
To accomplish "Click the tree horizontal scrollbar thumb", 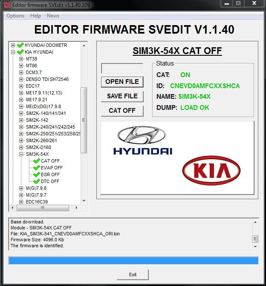I will 43,208.
